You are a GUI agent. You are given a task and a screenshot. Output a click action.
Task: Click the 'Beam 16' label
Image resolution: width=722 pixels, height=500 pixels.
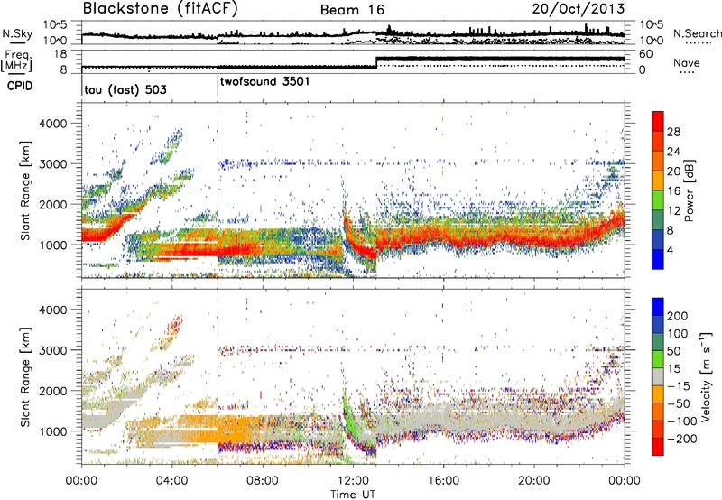click(x=352, y=10)
